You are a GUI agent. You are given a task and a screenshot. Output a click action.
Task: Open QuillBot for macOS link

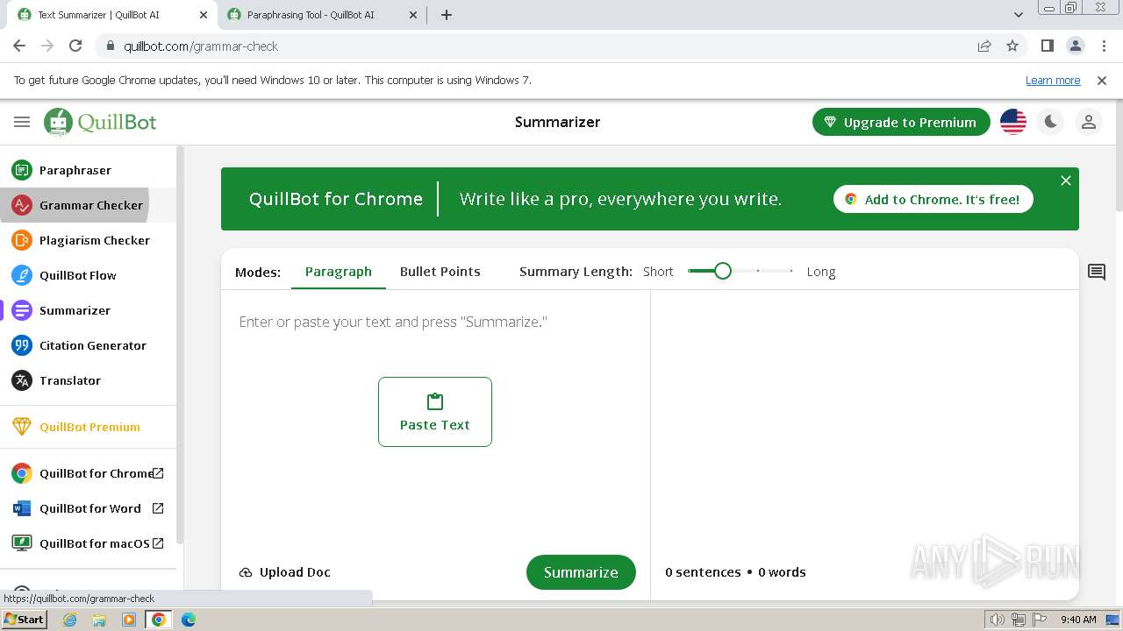coord(88,543)
